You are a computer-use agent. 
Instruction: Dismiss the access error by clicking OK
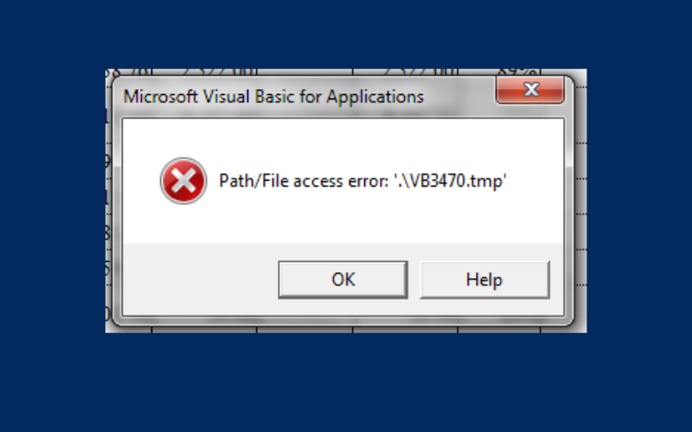pos(343,279)
